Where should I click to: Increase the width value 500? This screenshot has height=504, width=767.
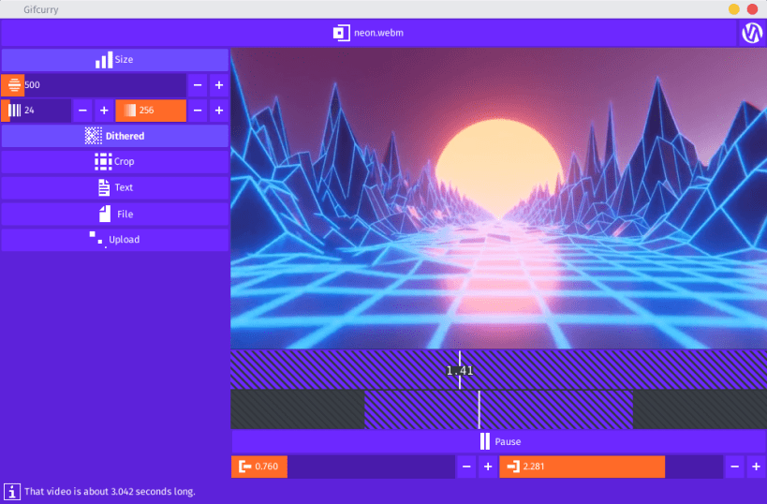tap(219, 85)
